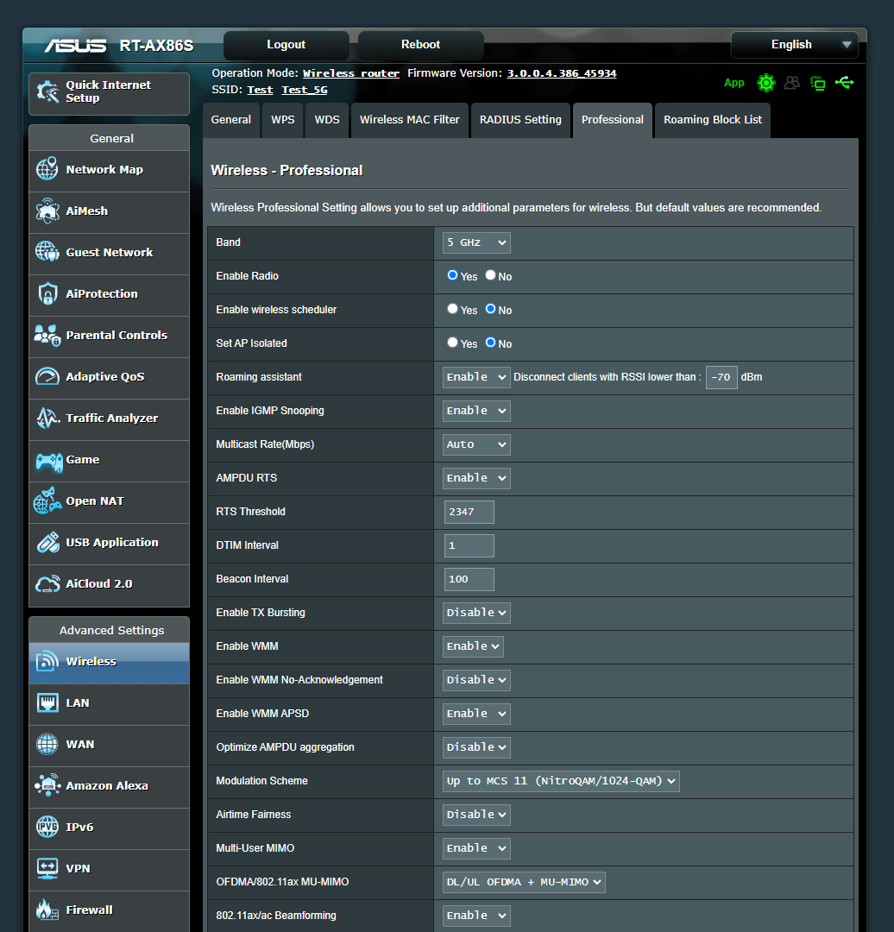Open the Roaming Block List tab
The width and height of the screenshot is (894, 932).
(x=713, y=120)
